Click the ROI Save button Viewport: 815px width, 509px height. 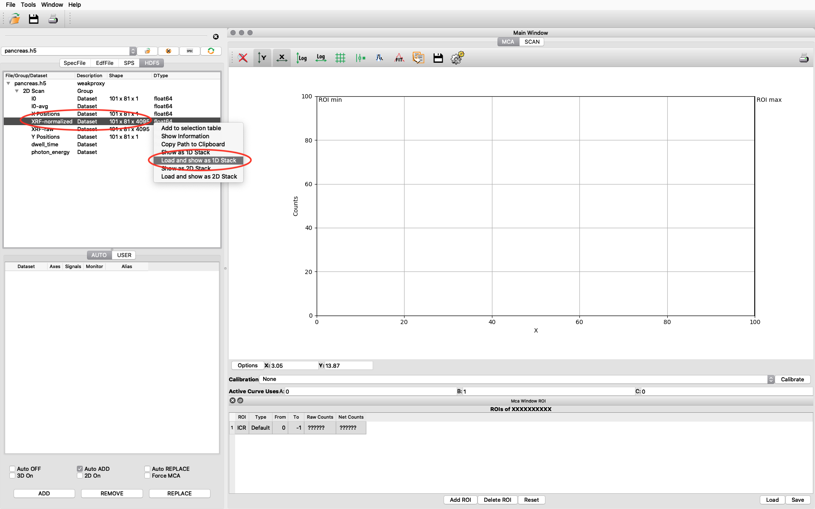pos(798,500)
